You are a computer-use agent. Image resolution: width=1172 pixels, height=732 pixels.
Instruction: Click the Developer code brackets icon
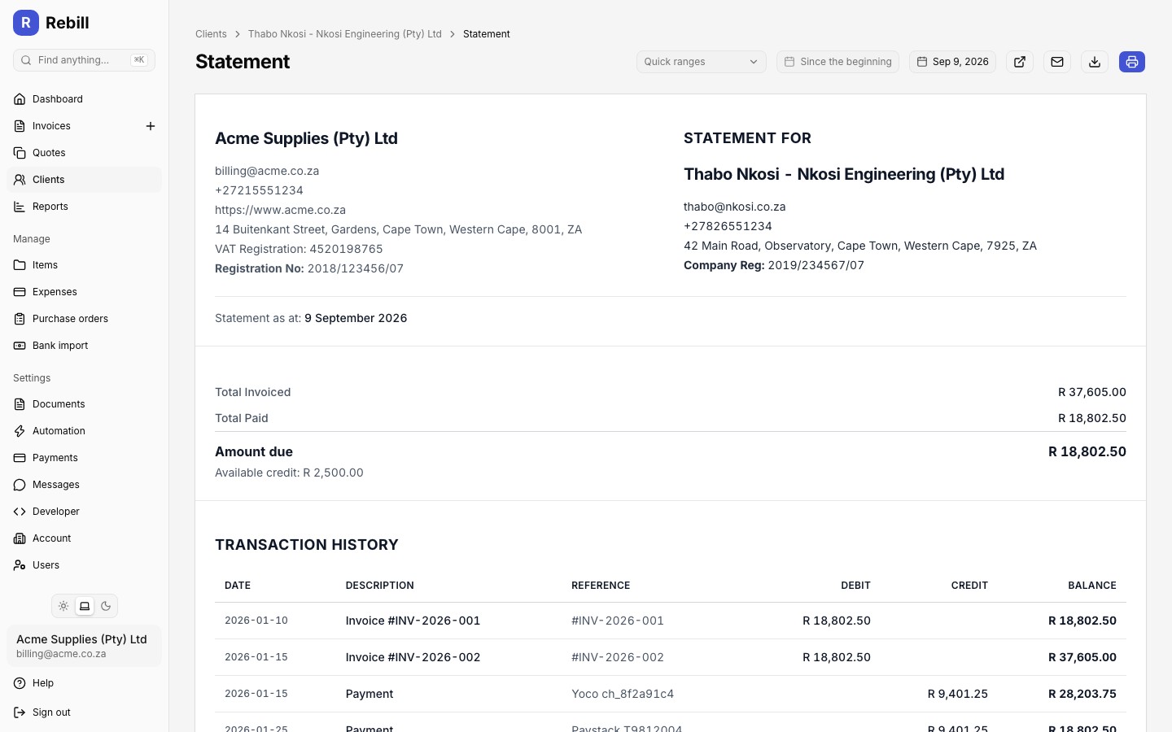tap(20, 512)
